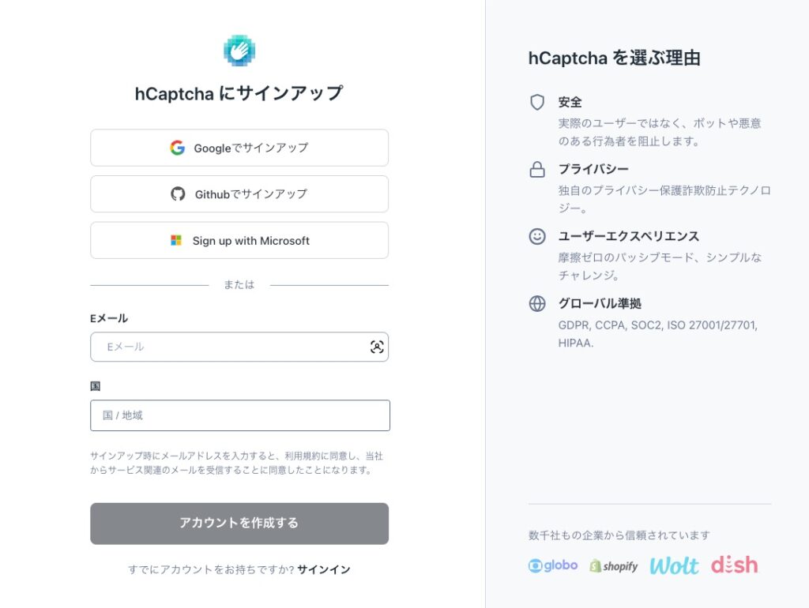Screen dimensions: 809x608
Task: Click the Wolt logo
Action: (x=674, y=565)
